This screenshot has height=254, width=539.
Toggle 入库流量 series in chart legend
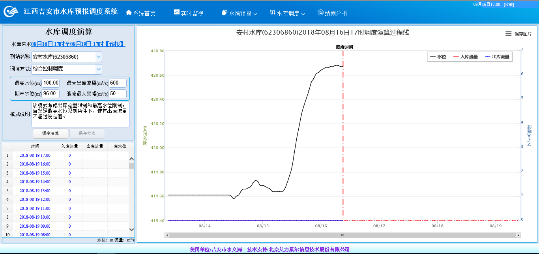coord(465,57)
